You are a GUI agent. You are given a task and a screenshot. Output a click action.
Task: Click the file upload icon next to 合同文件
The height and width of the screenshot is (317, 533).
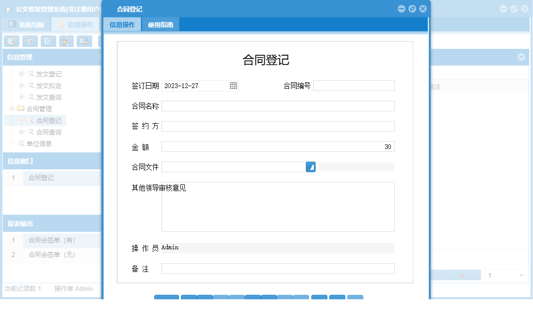[311, 166]
